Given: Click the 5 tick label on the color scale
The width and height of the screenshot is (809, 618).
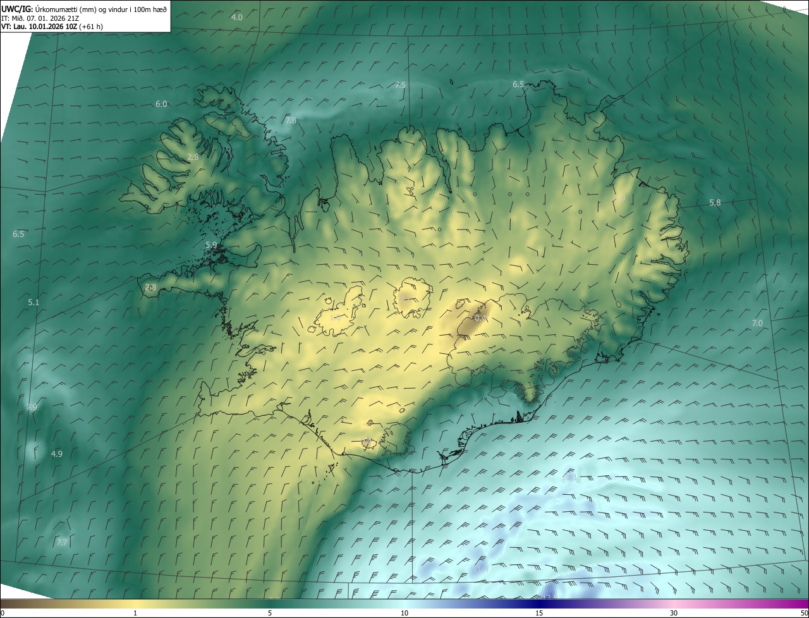Looking at the screenshot, I should [270, 614].
